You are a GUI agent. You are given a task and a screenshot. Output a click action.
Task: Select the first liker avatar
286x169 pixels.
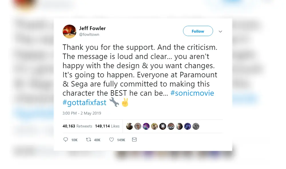(x=129, y=126)
